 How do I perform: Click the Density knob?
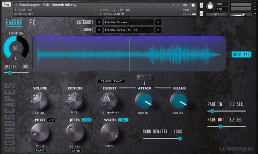[110, 101]
